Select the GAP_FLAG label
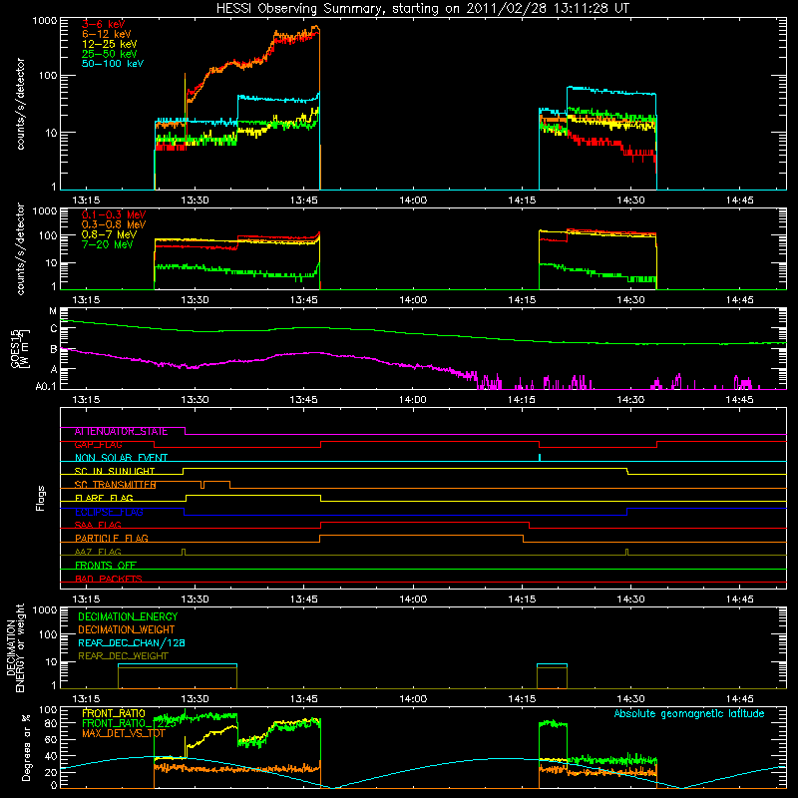 (98, 445)
